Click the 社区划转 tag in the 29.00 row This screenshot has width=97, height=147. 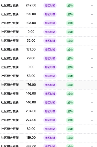coord(50,59)
